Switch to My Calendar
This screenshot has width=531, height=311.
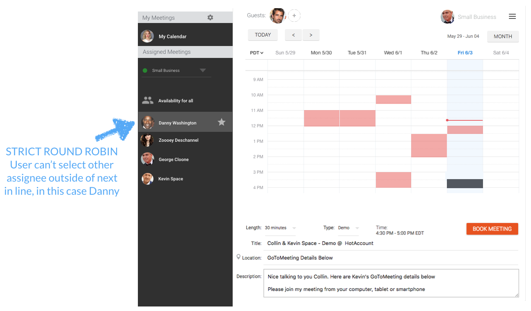tap(172, 36)
